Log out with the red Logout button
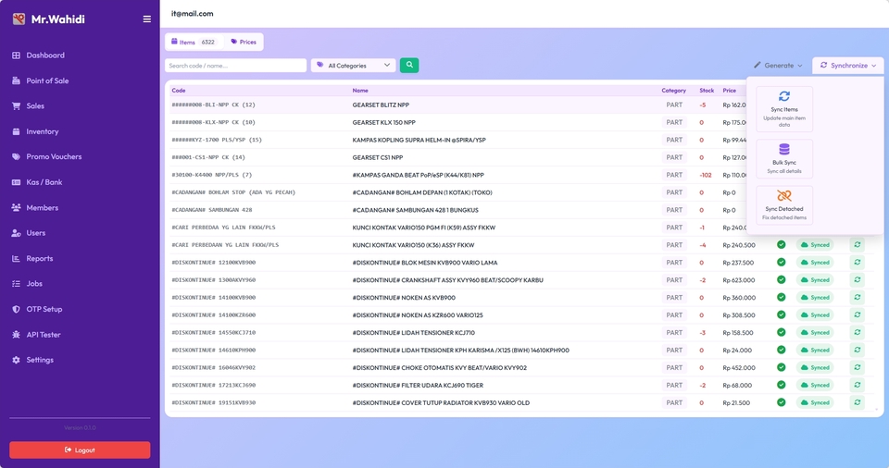This screenshot has width=889, height=468. (80, 450)
